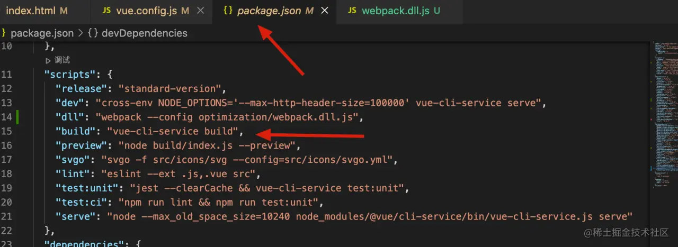The width and height of the screenshot is (678, 247).
Task: Click the jest --clearCache command value
Action: coord(267,188)
